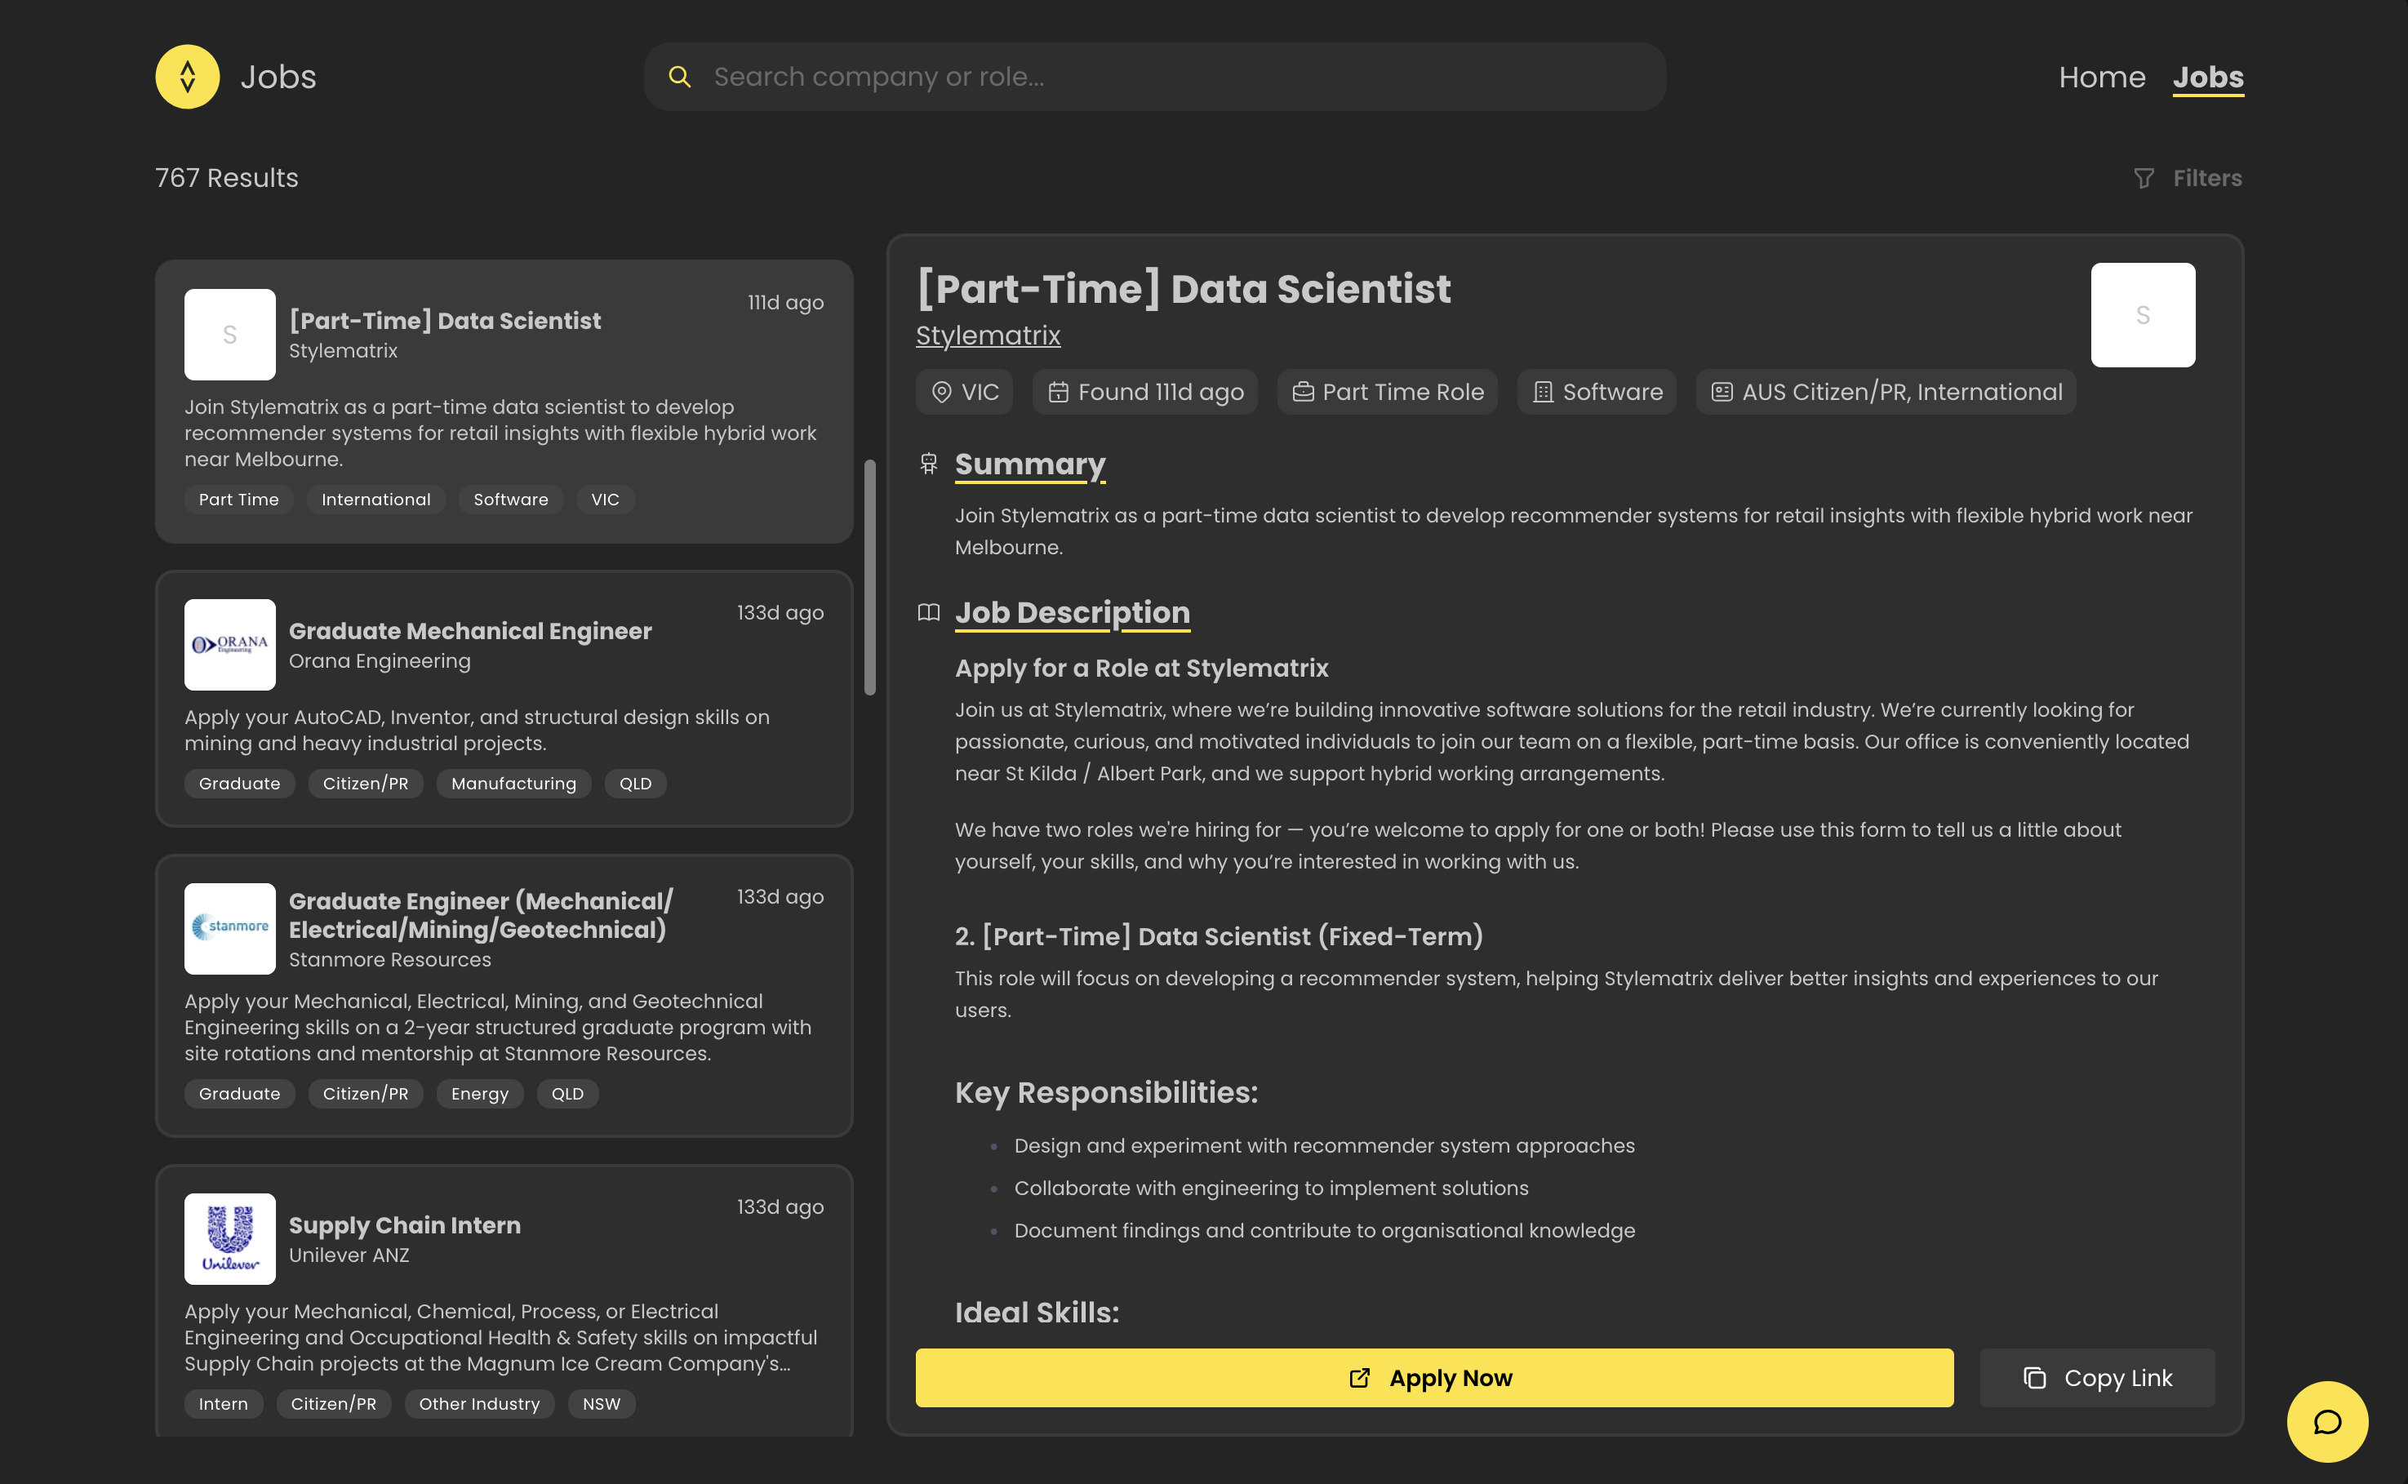This screenshot has height=1484, width=2408.
Task: Click the Part Time tag on Data Scientist card
Action: (238, 500)
